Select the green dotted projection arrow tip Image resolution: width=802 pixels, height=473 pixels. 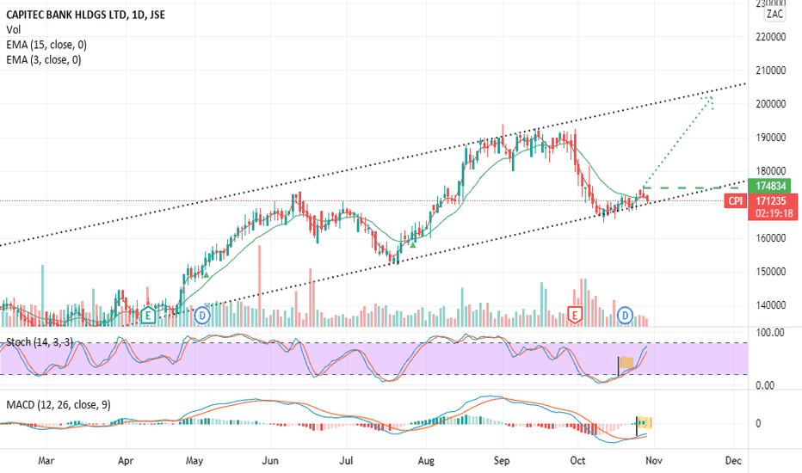tap(709, 101)
